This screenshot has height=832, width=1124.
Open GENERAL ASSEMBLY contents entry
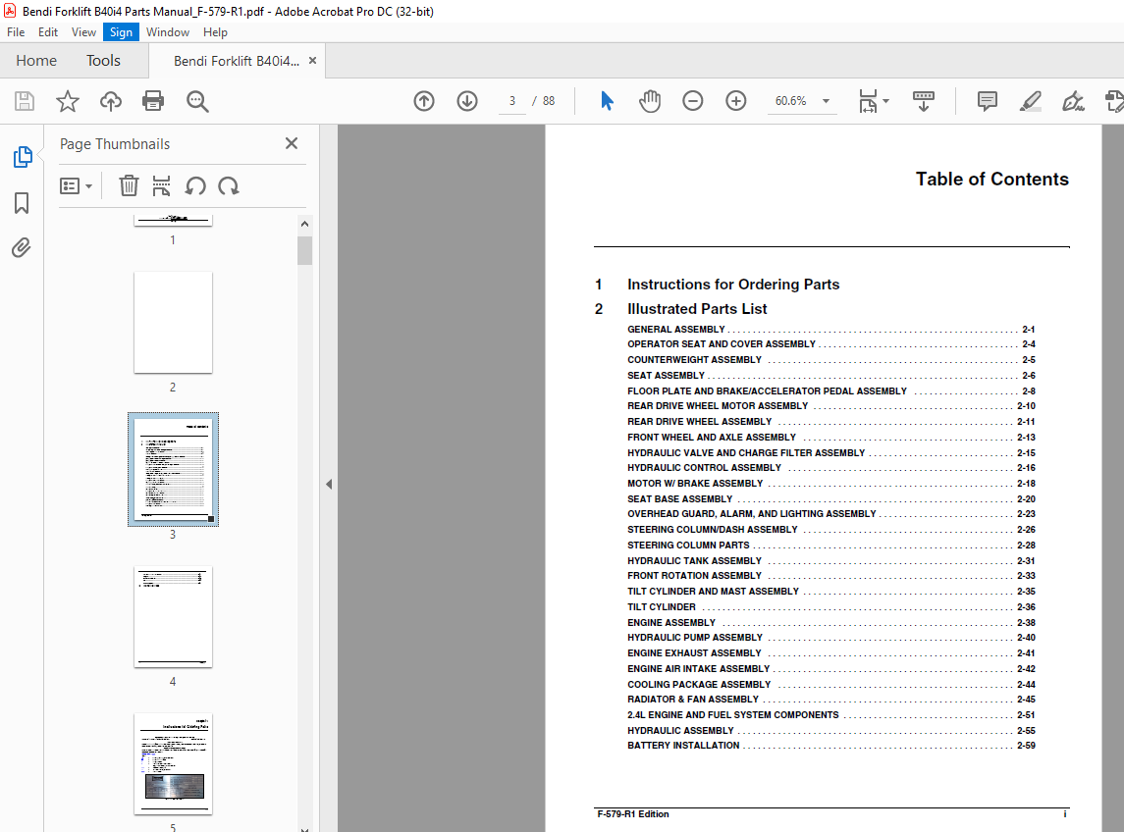pos(830,330)
